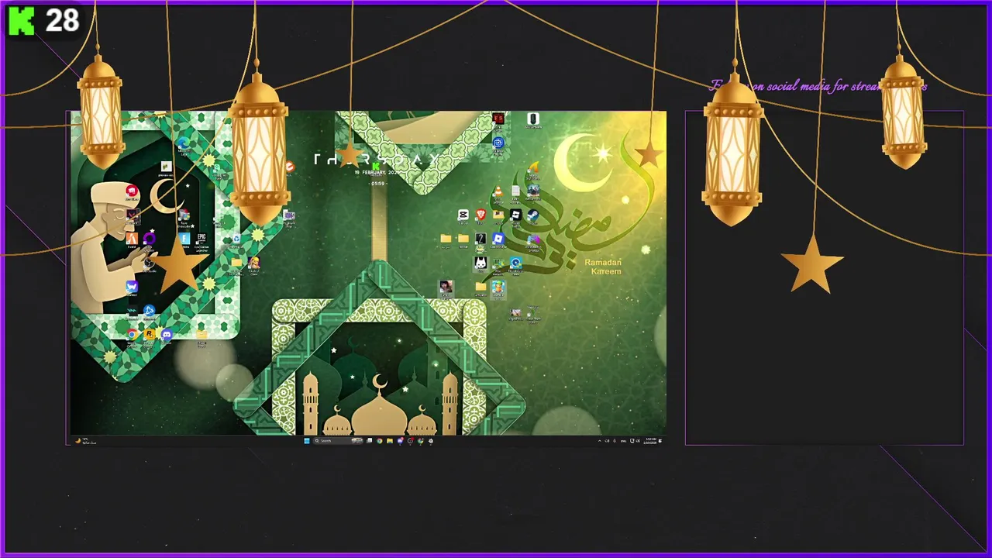Click the Windows Start button
Image resolution: width=992 pixels, height=558 pixels.
(x=307, y=441)
